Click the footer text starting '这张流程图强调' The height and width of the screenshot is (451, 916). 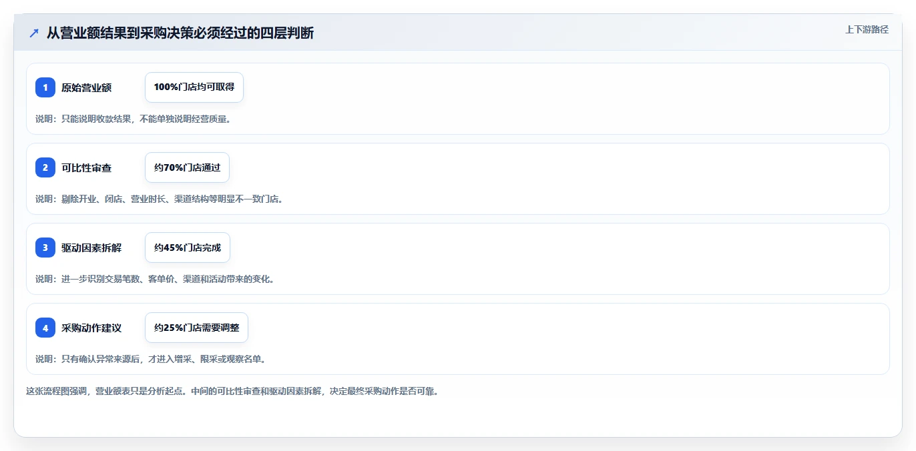(x=232, y=391)
